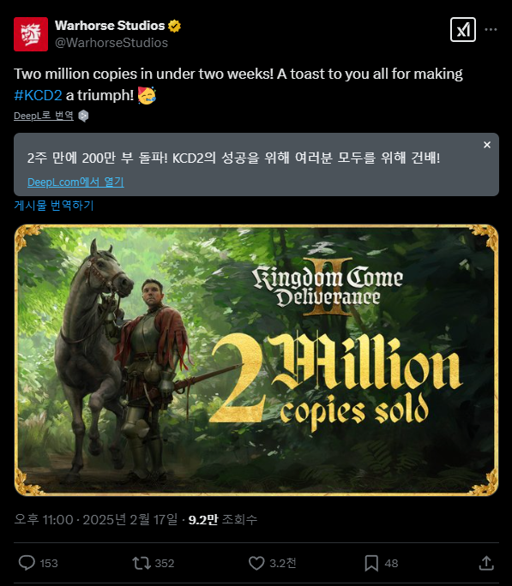
Task: Click the share upload arrow icon
Action: pyautogui.click(x=486, y=563)
